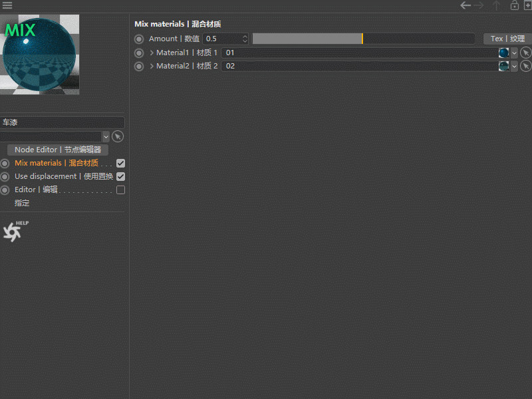Select the Mix materials tab label
532x399 pixels.
(57, 163)
